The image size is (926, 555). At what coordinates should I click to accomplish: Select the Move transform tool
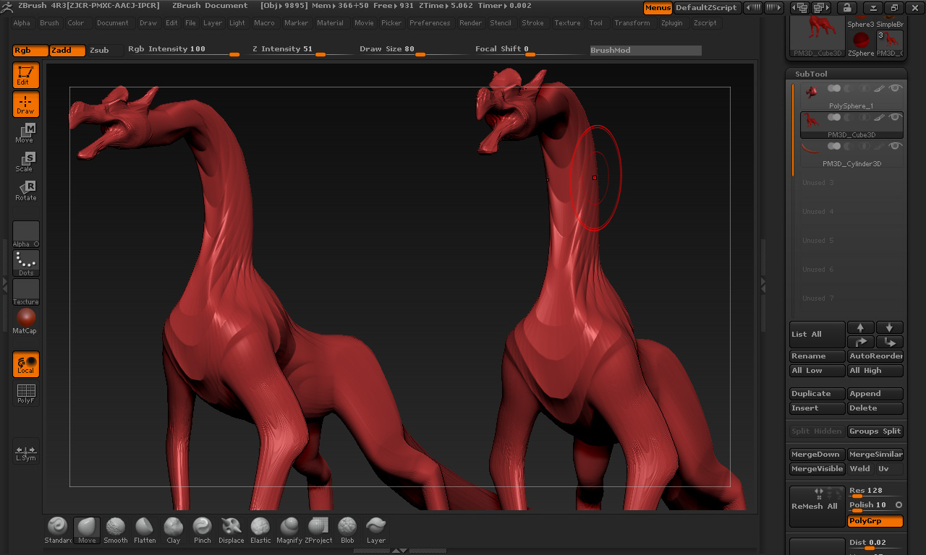pyautogui.click(x=25, y=133)
